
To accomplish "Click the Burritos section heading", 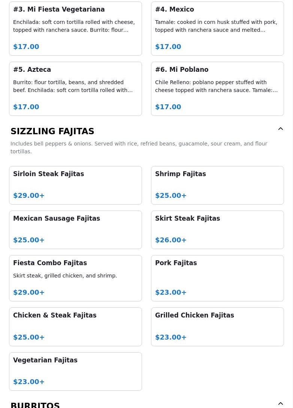I will coord(35,405).
